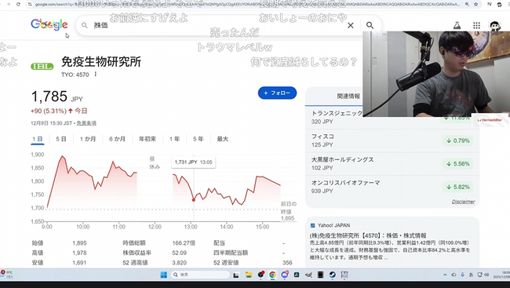Open the Google apps grid
The width and height of the screenshot is (510, 288).
click(x=476, y=25)
